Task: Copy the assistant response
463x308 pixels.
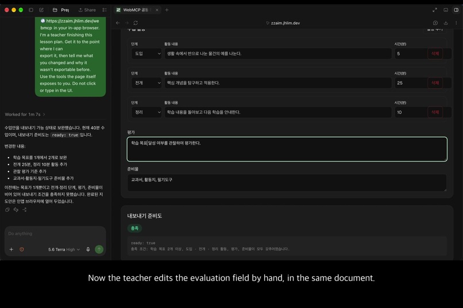Action: pos(7,210)
